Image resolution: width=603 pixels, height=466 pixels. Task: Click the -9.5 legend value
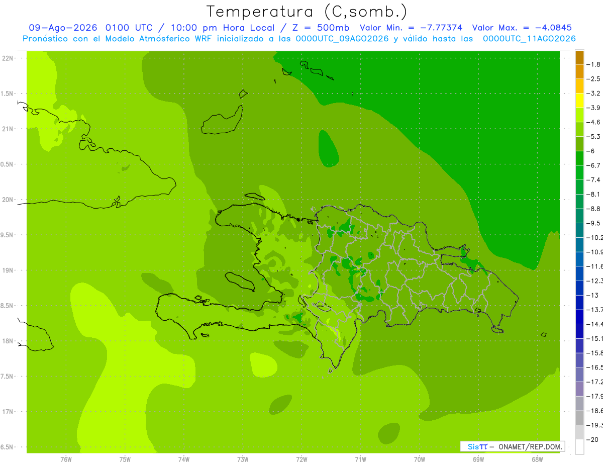point(593,223)
